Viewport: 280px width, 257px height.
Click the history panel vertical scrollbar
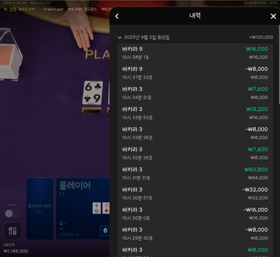coord(279,65)
